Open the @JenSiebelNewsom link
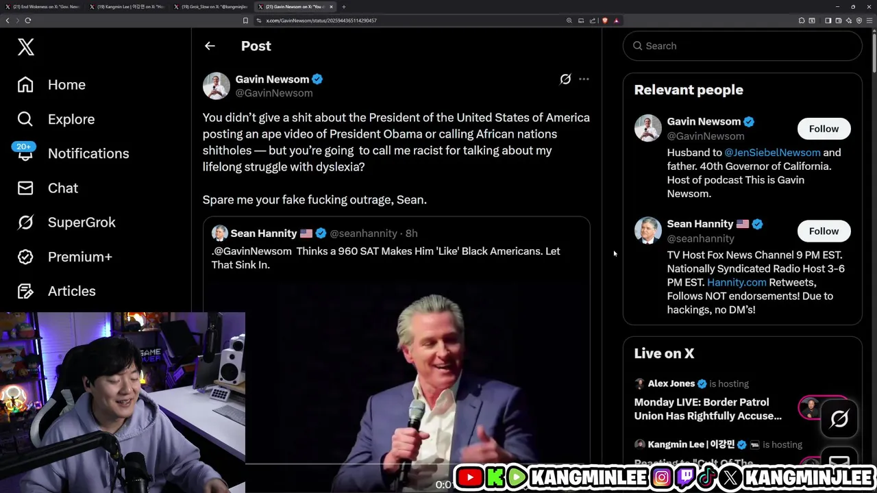The width and height of the screenshot is (877, 493). click(772, 153)
